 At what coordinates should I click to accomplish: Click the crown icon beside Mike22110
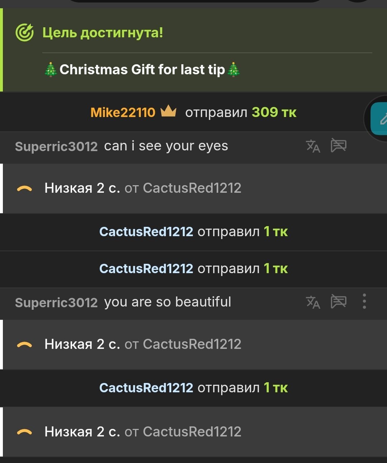pyautogui.click(x=168, y=112)
